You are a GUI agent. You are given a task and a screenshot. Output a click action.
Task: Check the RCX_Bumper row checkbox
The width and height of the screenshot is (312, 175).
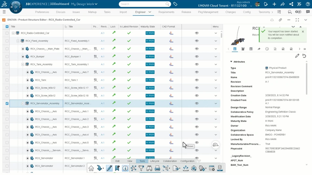(x=7, y=56)
